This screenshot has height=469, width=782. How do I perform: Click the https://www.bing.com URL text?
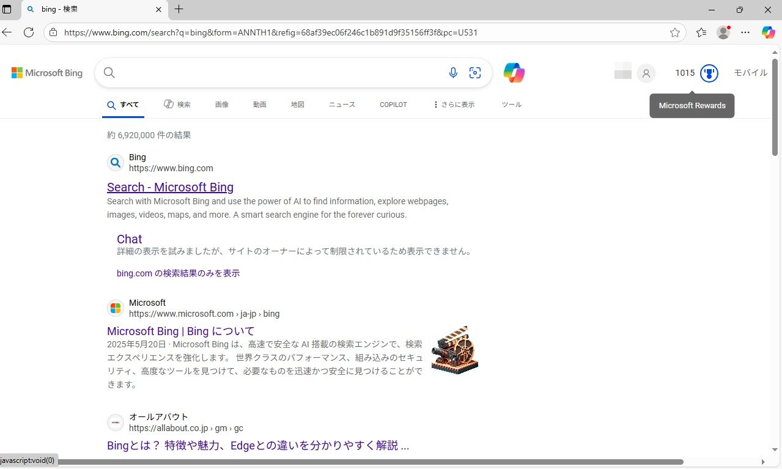[171, 168]
